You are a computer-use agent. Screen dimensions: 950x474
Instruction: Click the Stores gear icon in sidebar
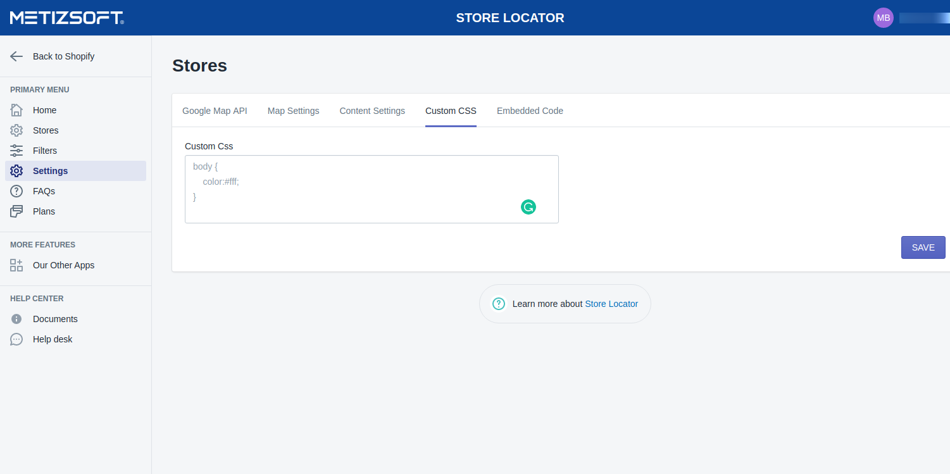click(x=16, y=130)
